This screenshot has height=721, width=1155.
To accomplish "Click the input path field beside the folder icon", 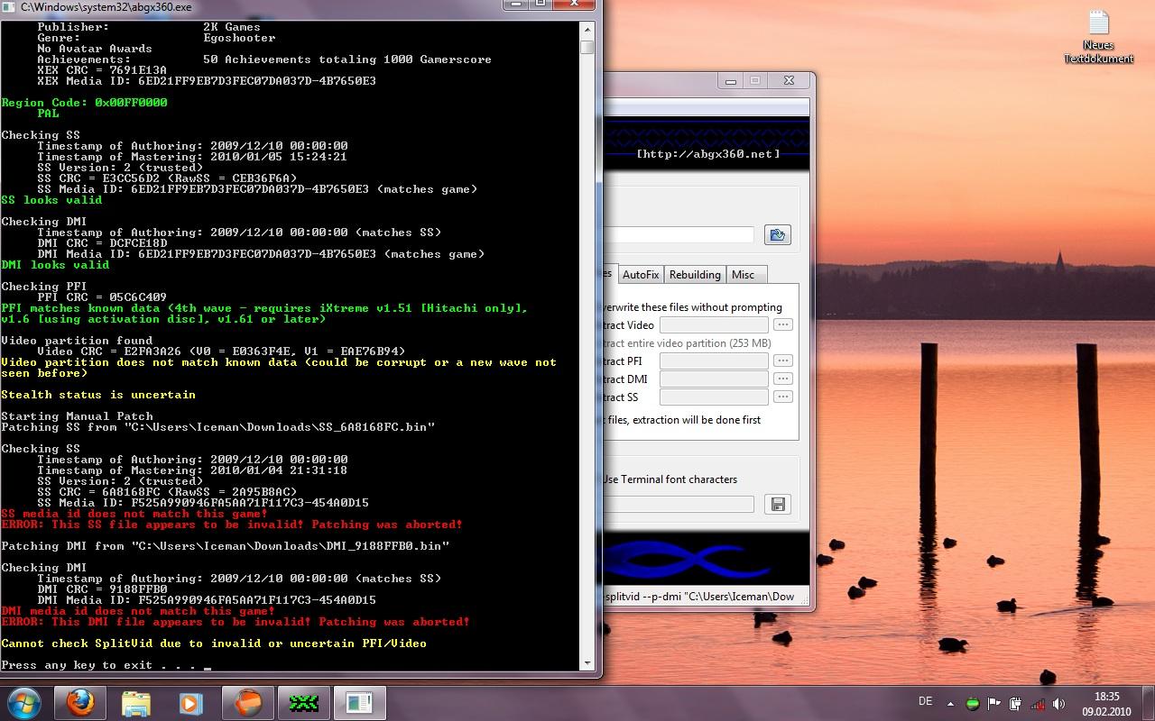I will 679,235.
